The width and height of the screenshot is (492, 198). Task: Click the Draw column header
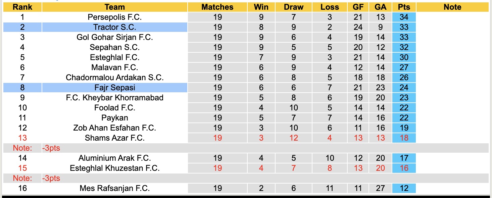[293, 7]
